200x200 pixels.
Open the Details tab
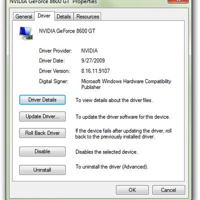tap(64, 16)
